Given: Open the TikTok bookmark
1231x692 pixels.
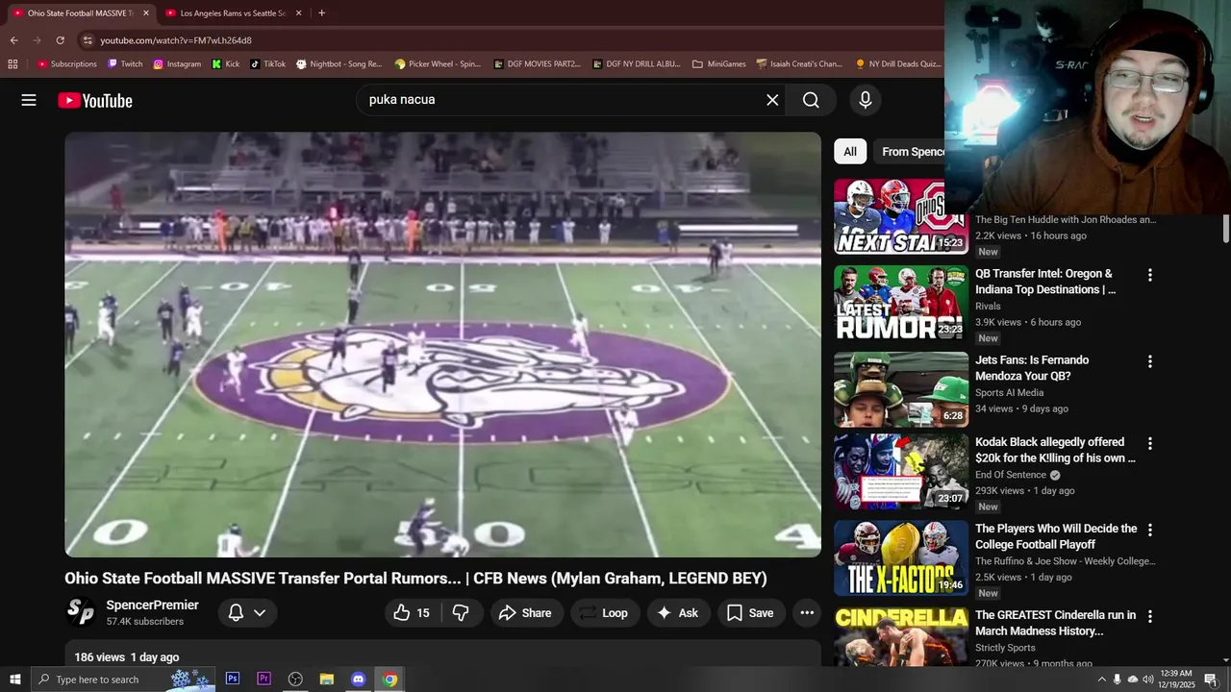Looking at the screenshot, I should 267,64.
